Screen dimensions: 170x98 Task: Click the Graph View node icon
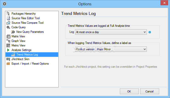8,41
